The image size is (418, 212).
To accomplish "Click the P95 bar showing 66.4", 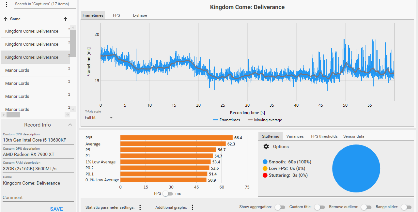I will (177, 138).
